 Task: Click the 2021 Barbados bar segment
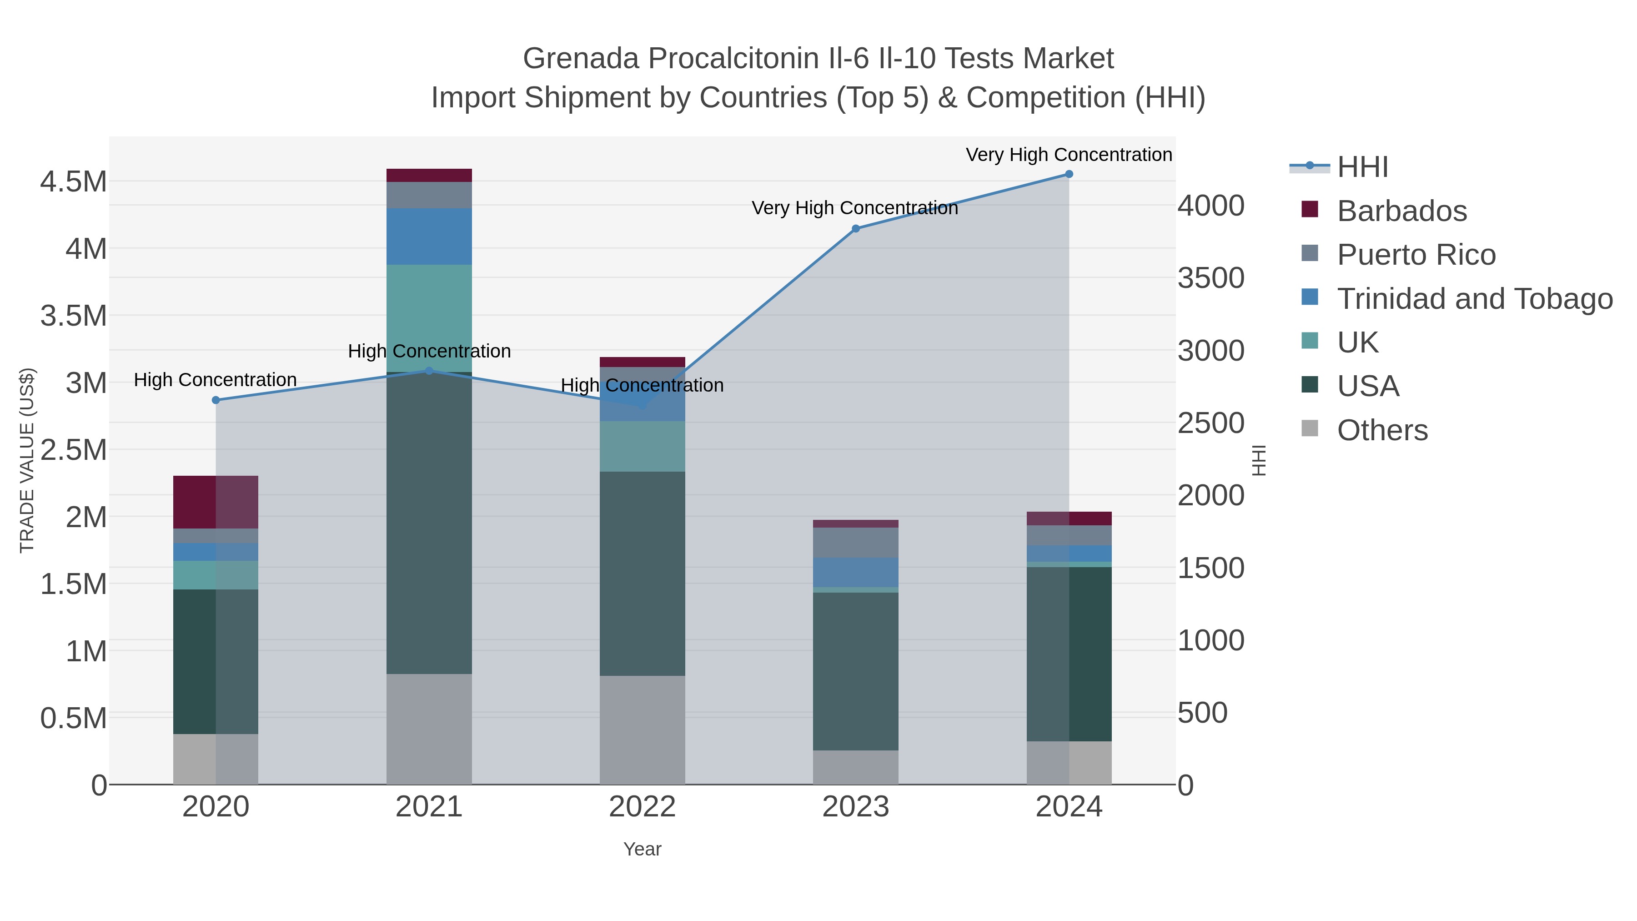click(429, 176)
